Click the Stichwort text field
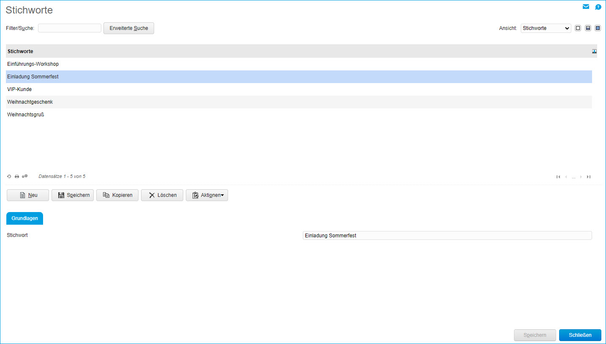606x344 pixels. [447, 236]
